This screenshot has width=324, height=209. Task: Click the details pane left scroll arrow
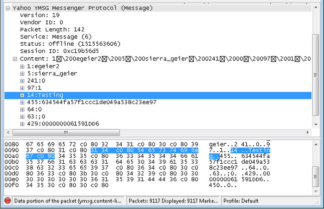point(8,132)
